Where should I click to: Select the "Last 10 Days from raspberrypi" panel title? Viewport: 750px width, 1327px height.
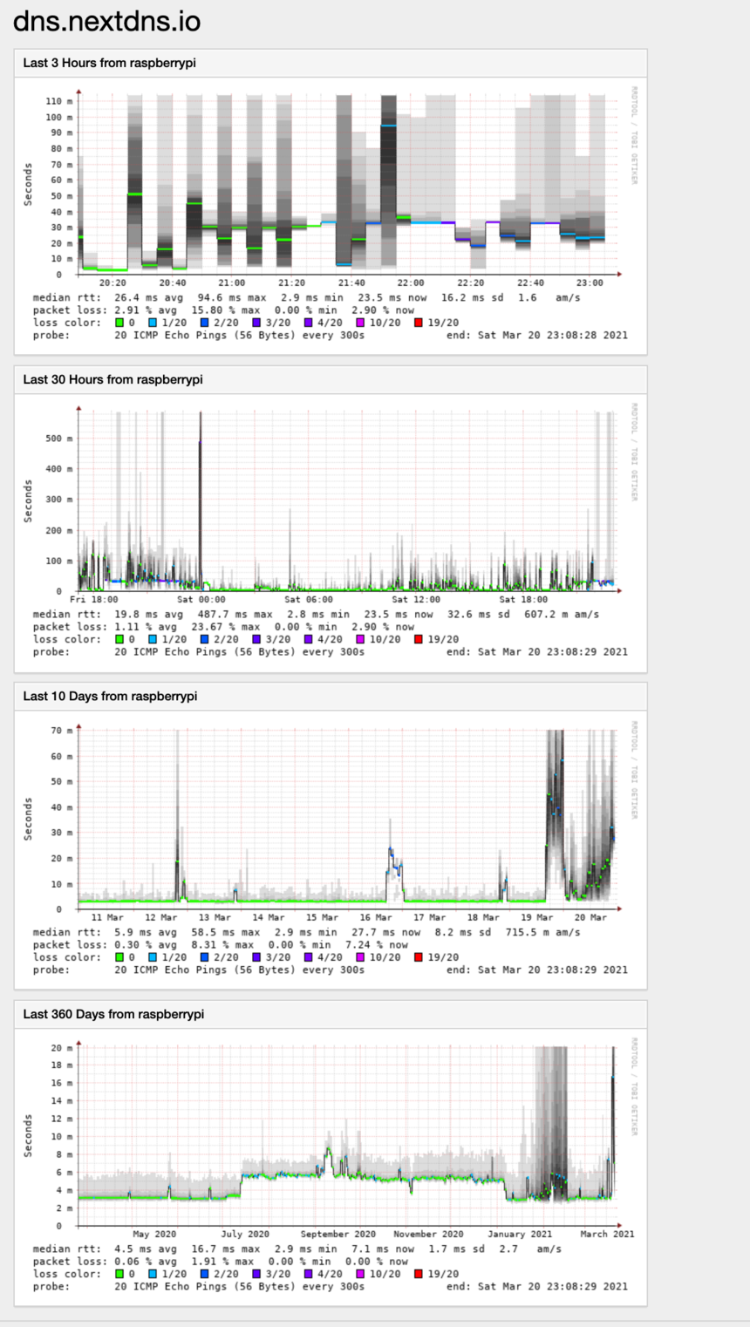point(110,696)
